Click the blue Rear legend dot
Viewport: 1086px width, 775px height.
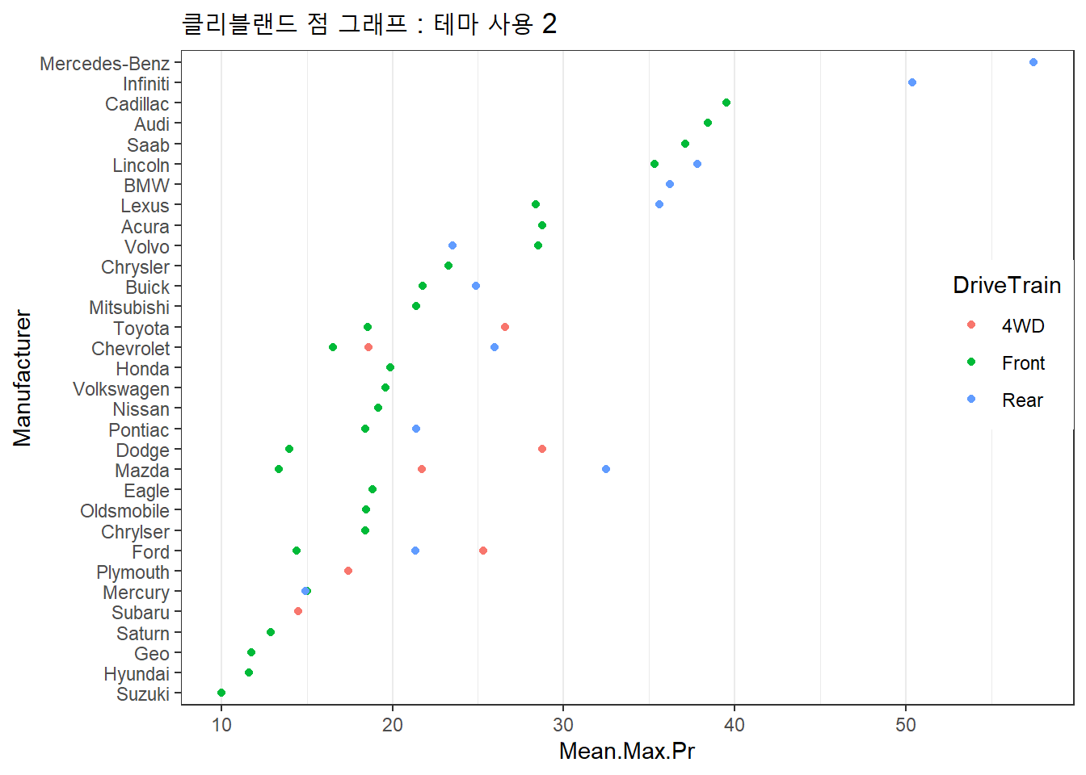971,399
